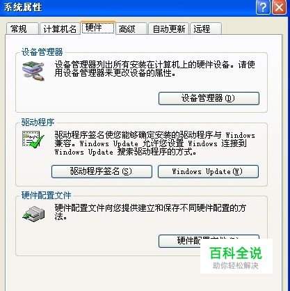Open the 计算机名 tab

coord(60,29)
